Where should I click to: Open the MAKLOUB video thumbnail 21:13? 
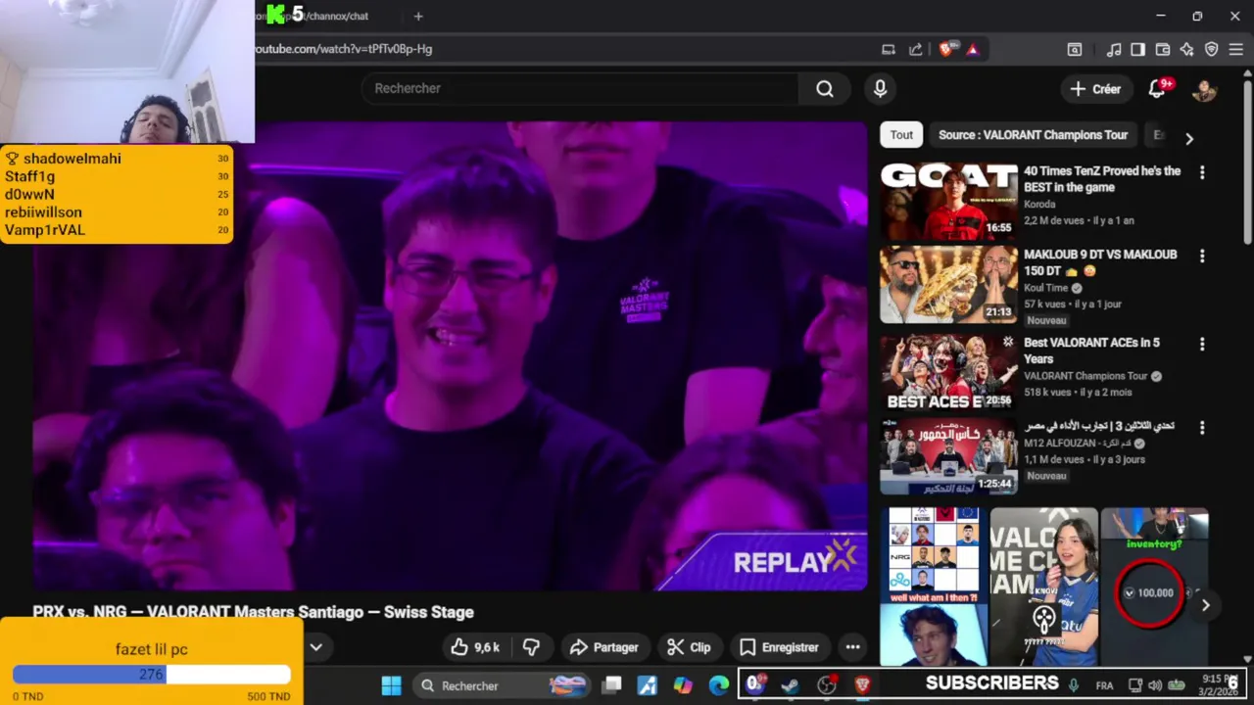(x=948, y=284)
